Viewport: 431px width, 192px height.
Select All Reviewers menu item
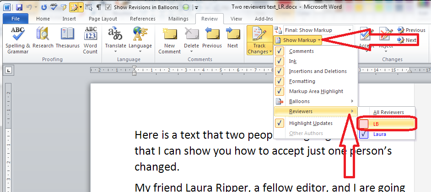[x=388, y=112]
